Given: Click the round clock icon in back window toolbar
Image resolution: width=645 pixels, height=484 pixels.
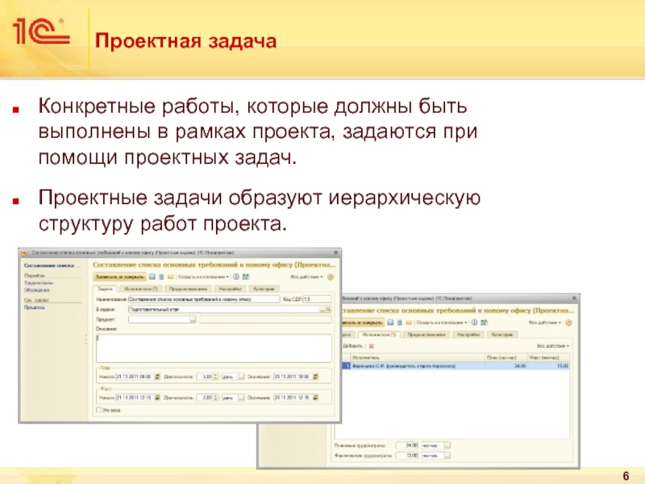Looking at the screenshot, I should click(x=474, y=323).
